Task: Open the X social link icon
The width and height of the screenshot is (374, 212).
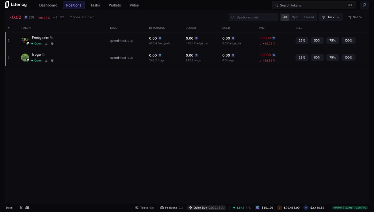Action: (21, 208)
